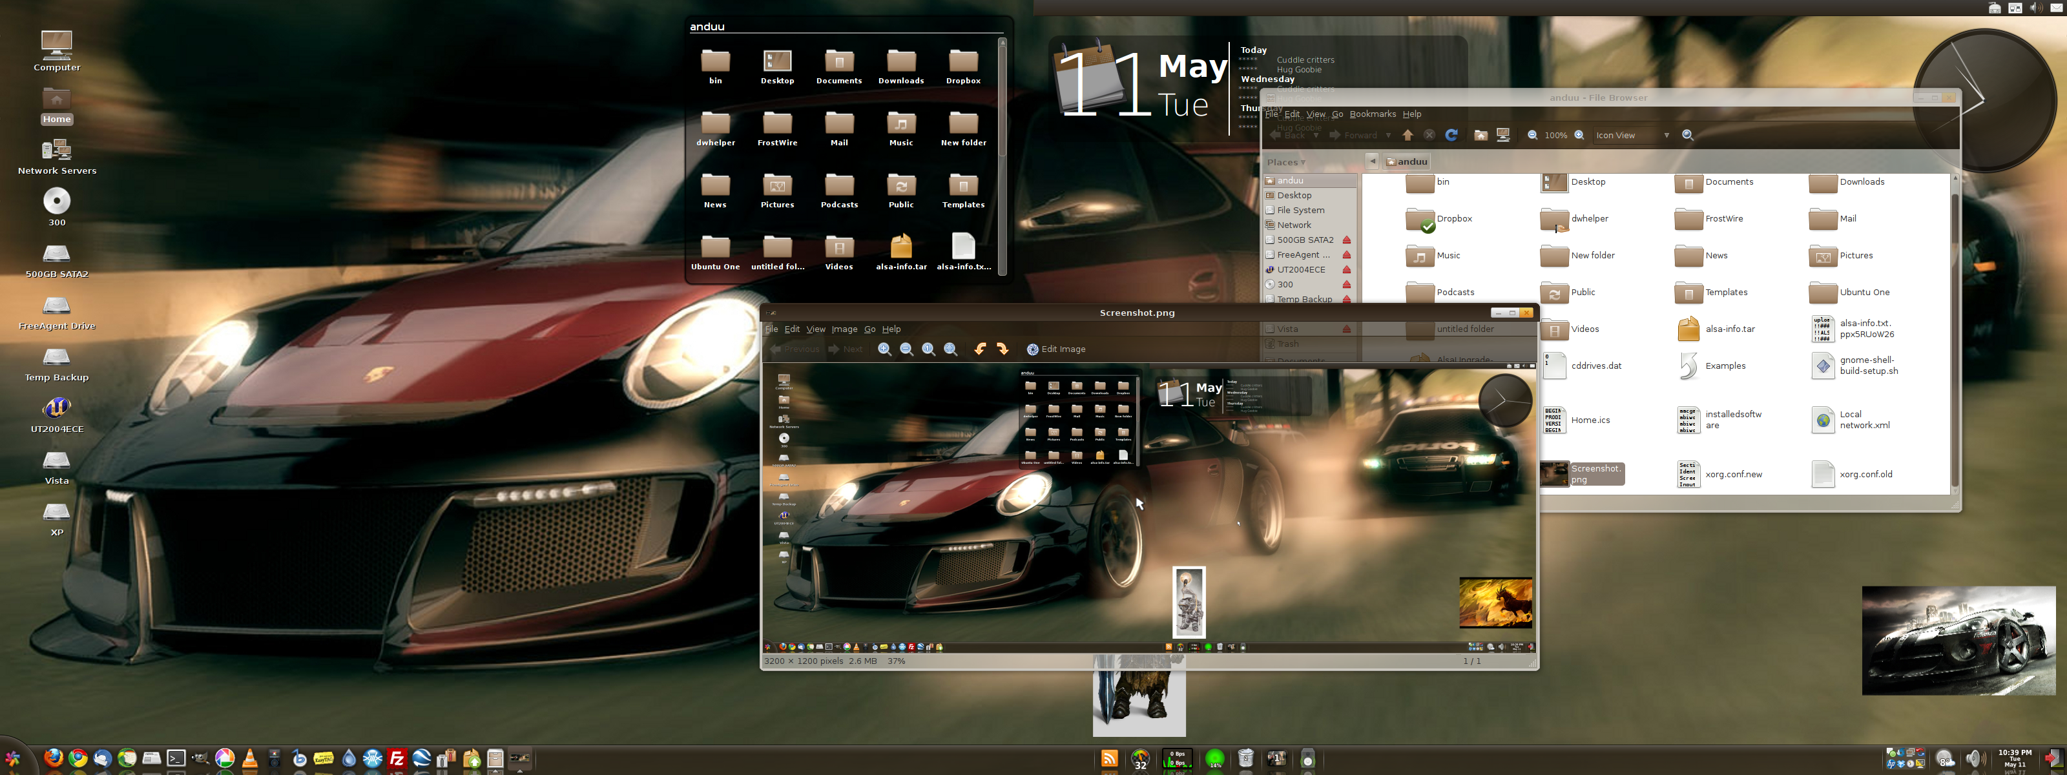Click the Edit Image button
2067x775 pixels.
click(1056, 349)
